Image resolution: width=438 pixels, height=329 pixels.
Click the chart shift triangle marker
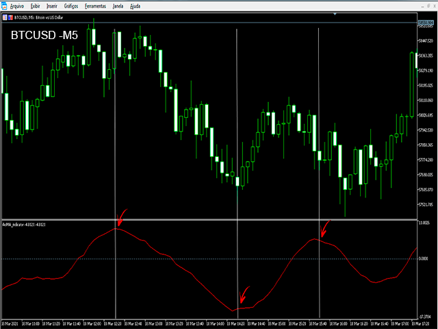tap(335, 14)
